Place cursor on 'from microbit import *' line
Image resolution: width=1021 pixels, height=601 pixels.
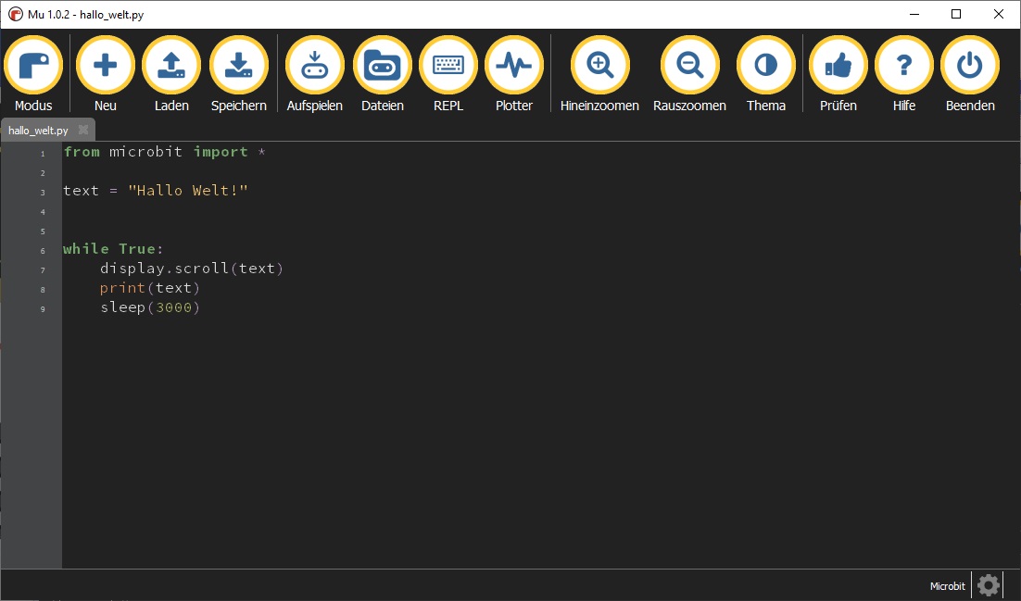(165, 152)
